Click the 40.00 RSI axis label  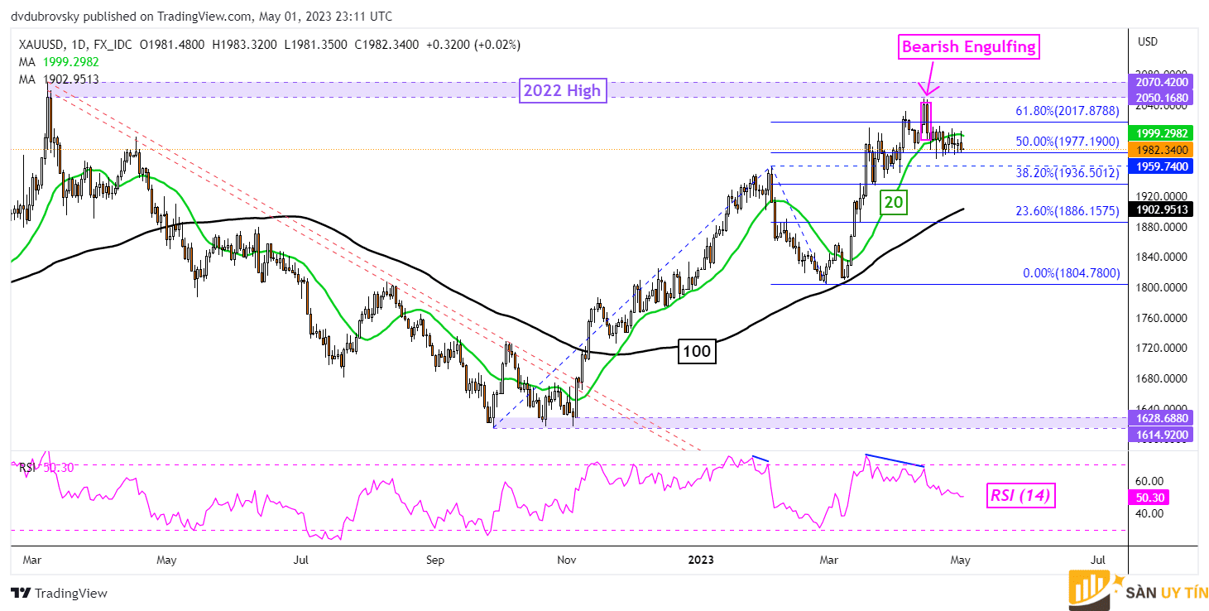tap(1150, 513)
